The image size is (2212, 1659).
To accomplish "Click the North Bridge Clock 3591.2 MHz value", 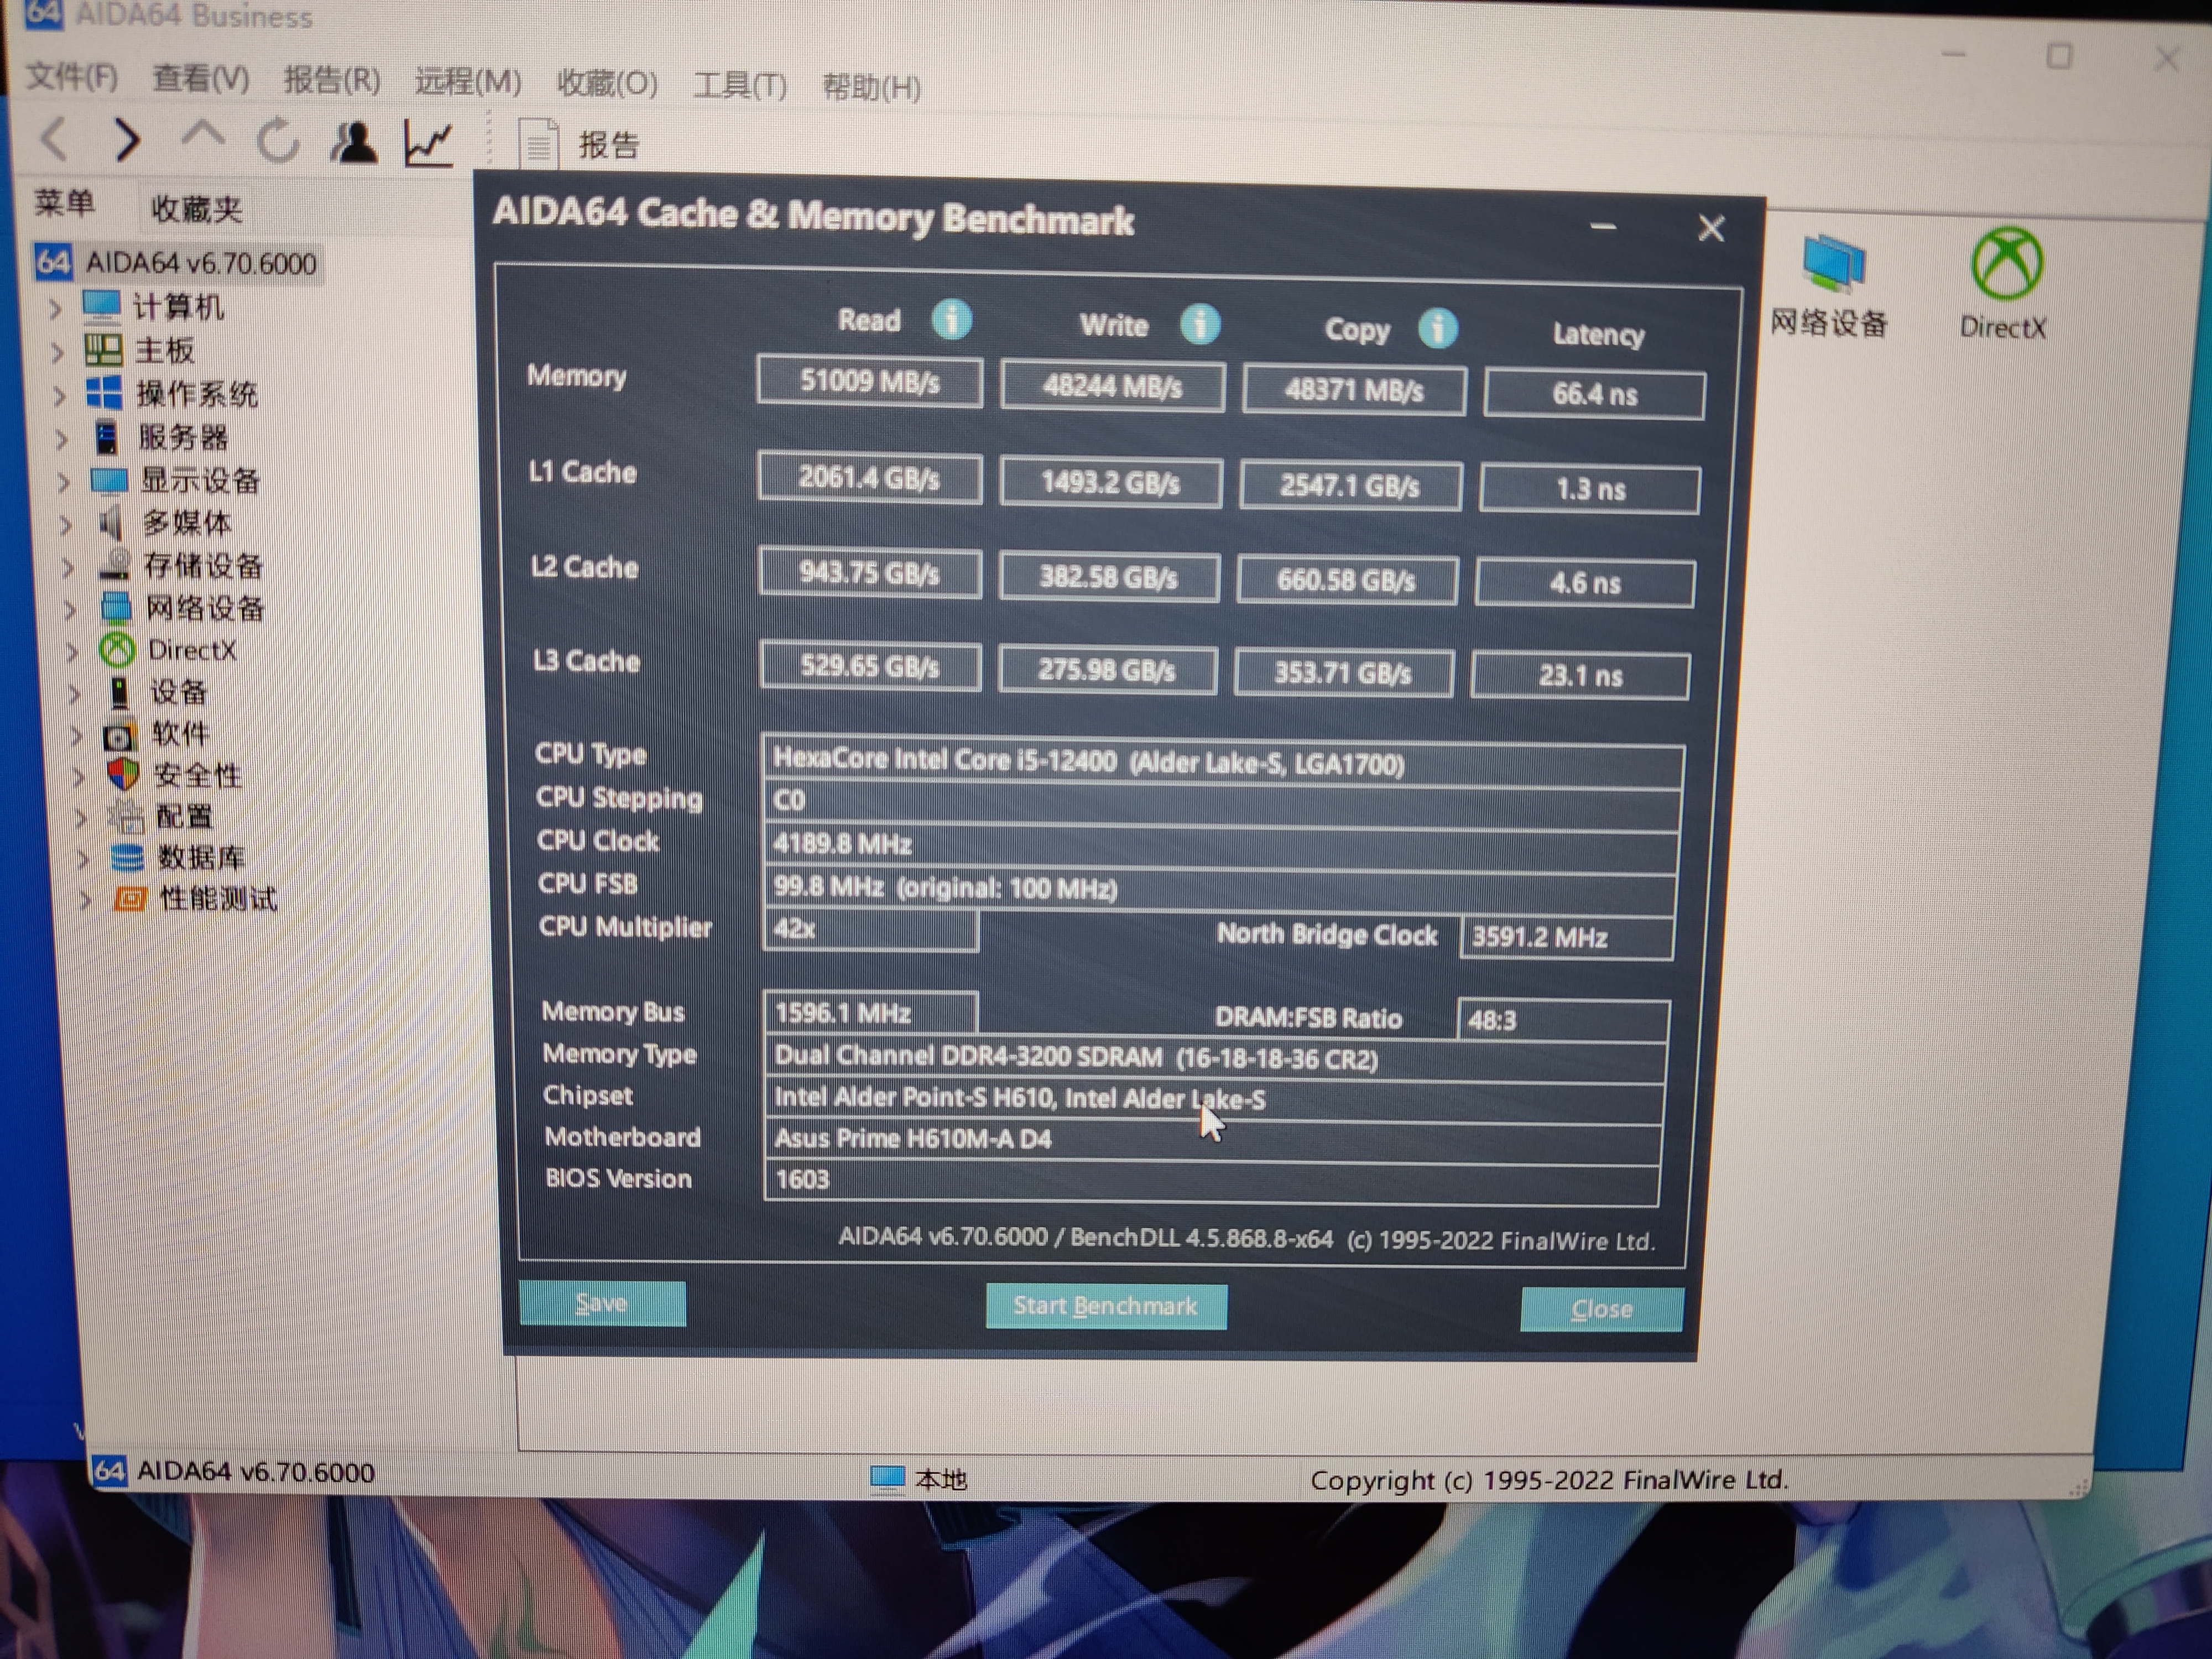I will 1566,938.
